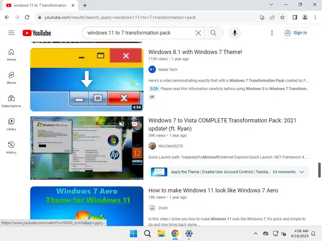Open the clock showing 4:56 AM
The height and width of the screenshot is (241, 322).
(x=300, y=233)
